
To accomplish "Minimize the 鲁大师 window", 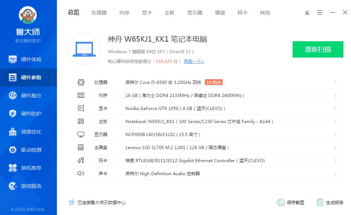I will pyautogui.click(x=333, y=13).
